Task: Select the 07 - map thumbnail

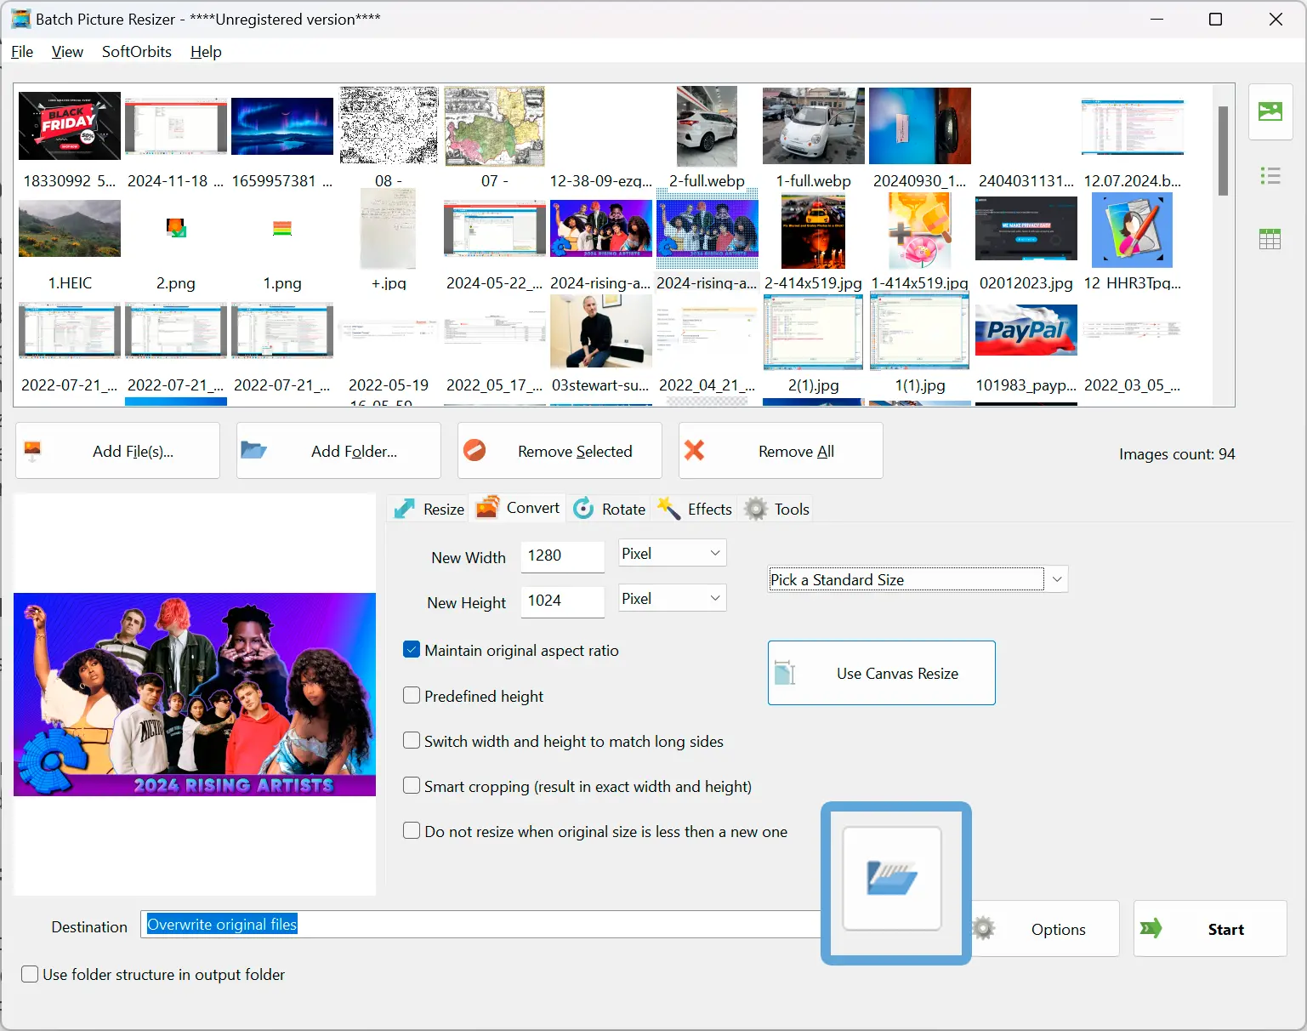Action: pyautogui.click(x=495, y=126)
